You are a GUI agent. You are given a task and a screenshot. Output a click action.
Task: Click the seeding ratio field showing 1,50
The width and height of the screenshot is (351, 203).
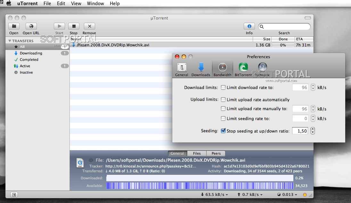point(300,131)
